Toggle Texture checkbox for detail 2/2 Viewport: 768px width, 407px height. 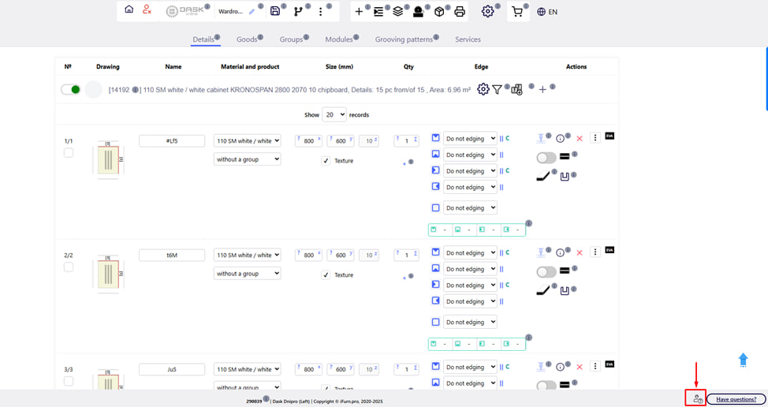(326, 275)
